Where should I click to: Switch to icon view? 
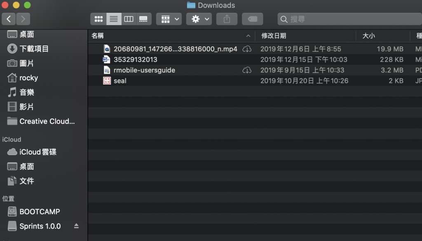[x=98, y=19]
